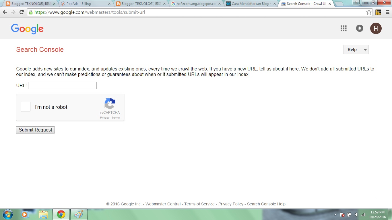Click the reCAPTCHA logo
Viewport: 392px width, 220px height.
[110, 103]
